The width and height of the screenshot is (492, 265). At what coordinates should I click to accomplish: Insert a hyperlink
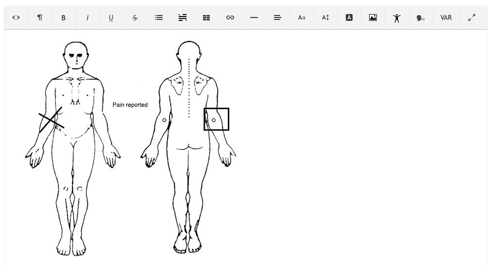click(230, 17)
